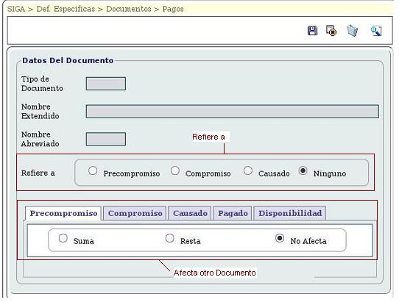Switch to the Causado tab
Viewport: 399px width, 302px height.
190,213
